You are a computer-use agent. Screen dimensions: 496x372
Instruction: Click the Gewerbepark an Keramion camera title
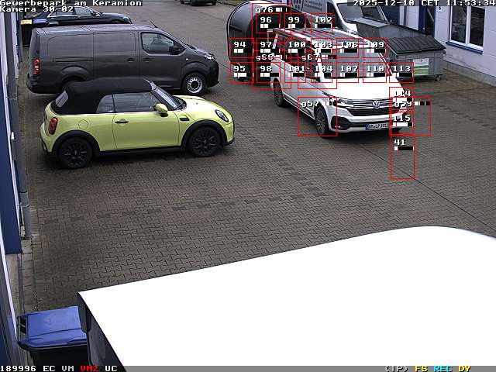(x=71, y=3)
